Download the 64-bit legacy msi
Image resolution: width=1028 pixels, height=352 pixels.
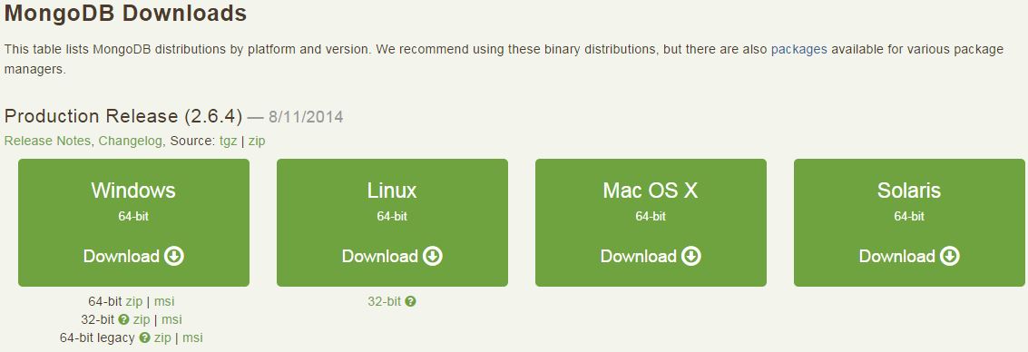click(192, 337)
